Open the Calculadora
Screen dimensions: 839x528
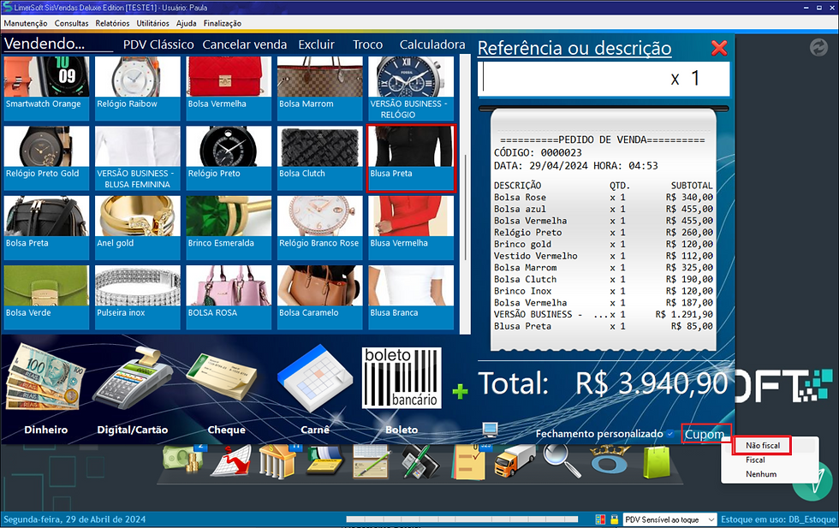tap(431, 44)
